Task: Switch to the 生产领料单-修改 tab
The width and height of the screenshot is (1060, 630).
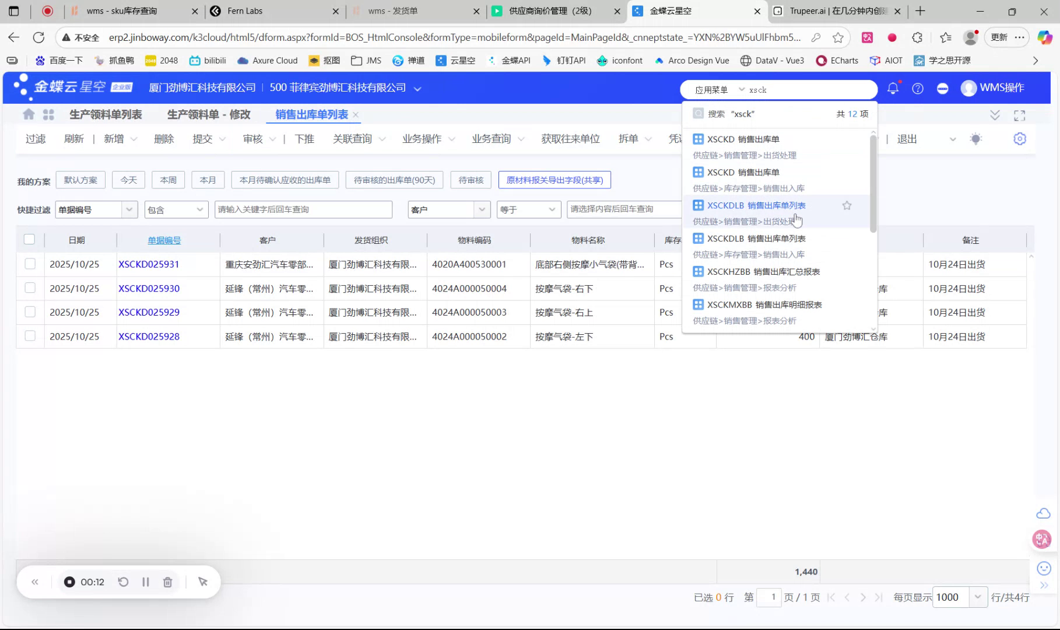Action: point(208,114)
